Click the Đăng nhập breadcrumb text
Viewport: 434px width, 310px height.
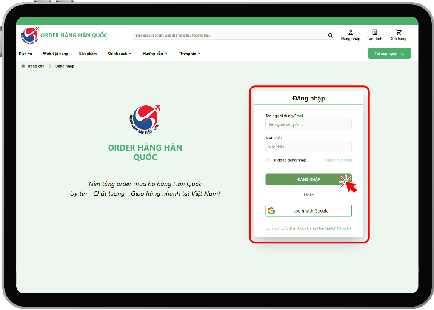(x=65, y=66)
